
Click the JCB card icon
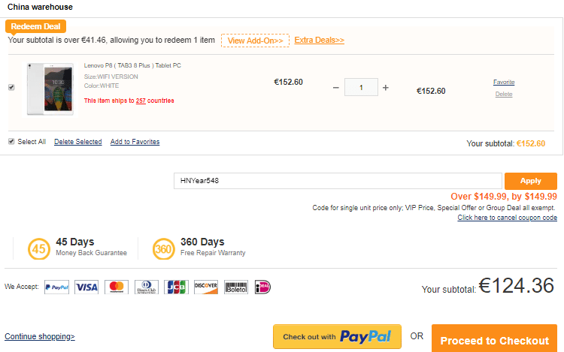pos(176,287)
